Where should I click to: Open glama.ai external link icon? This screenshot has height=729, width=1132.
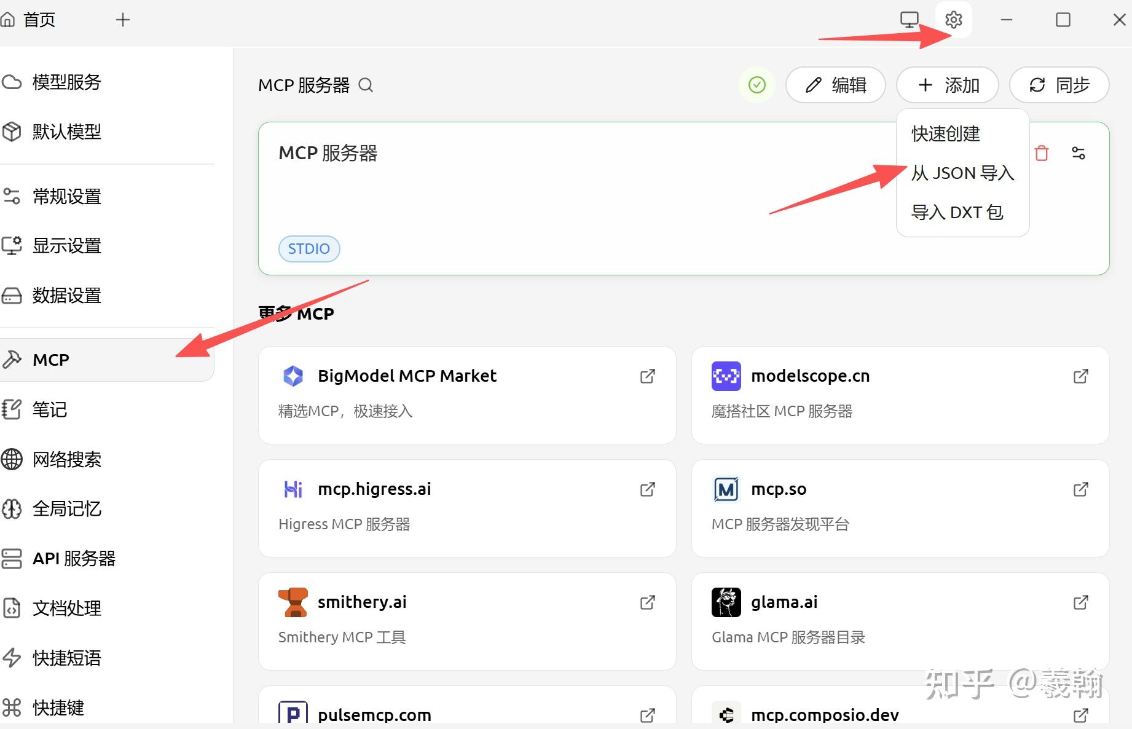click(1080, 602)
